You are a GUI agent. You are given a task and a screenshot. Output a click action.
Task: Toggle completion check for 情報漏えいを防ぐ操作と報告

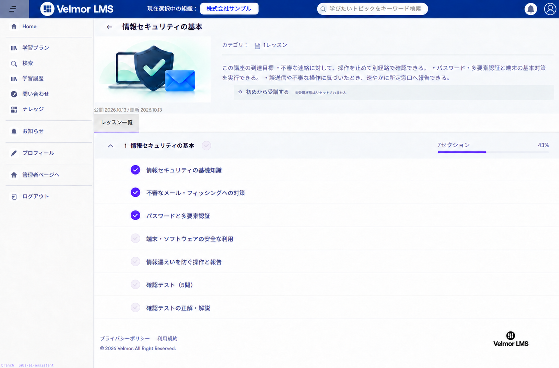coord(135,261)
